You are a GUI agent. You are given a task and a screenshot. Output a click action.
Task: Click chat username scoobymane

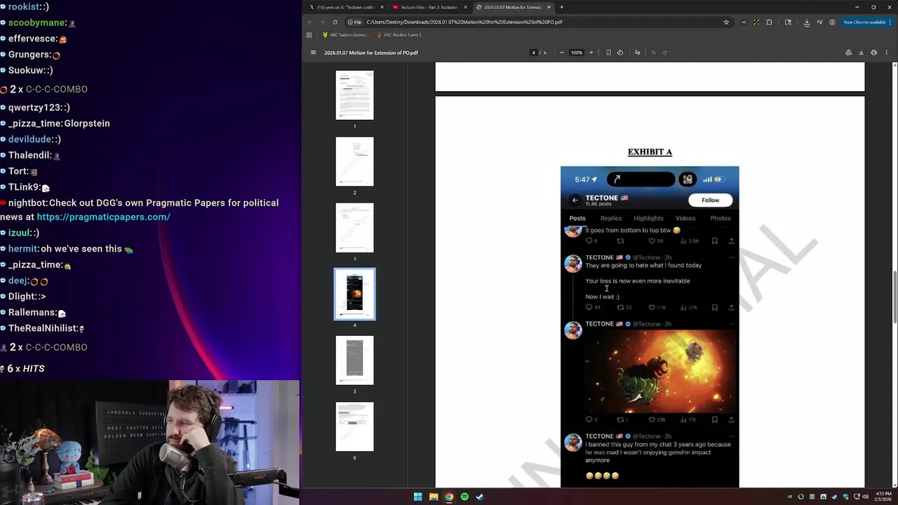pos(37,22)
